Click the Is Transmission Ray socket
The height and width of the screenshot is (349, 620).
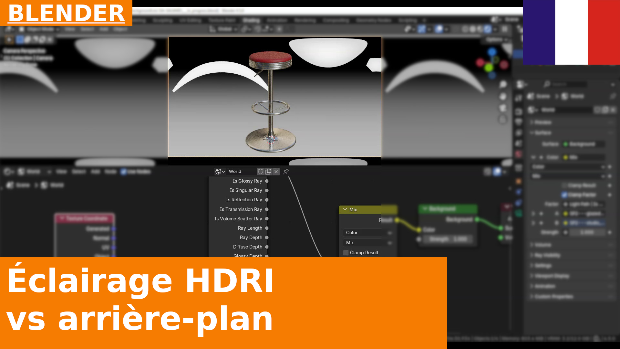pos(267,209)
